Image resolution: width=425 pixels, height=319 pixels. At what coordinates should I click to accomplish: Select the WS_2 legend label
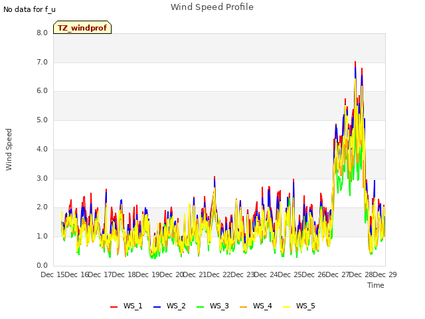[176, 306]
